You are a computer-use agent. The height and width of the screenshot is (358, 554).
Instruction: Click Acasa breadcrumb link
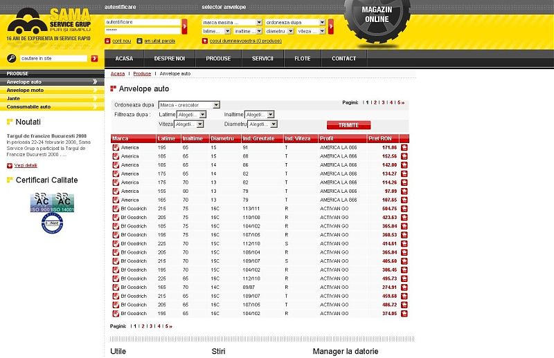click(118, 74)
